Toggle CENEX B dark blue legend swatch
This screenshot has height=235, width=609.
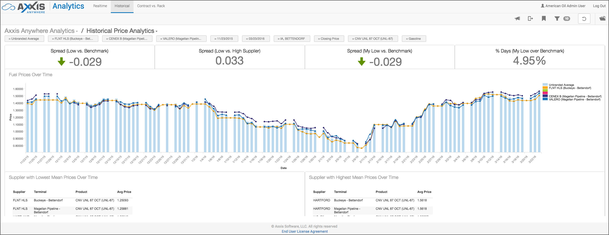pyautogui.click(x=545, y=96)
